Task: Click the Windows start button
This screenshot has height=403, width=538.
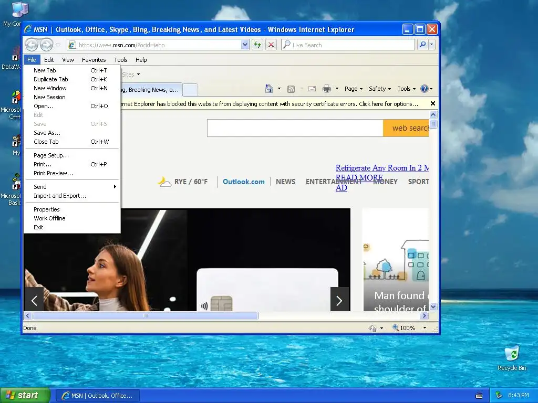Action: (25, 395)
